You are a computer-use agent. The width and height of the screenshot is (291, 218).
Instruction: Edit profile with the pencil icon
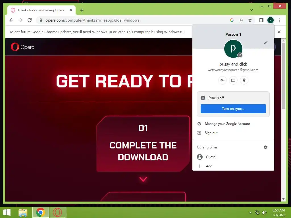pos(266,43)
